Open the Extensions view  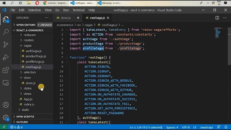click(6, 70)
